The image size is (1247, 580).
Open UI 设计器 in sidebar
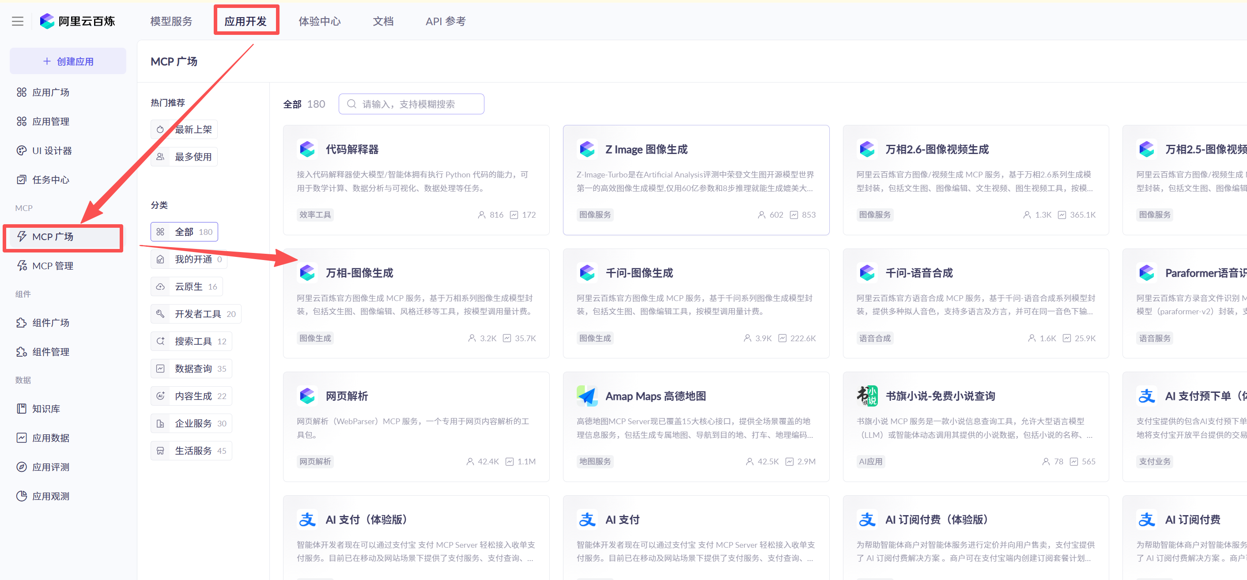(x=52, y=151)
